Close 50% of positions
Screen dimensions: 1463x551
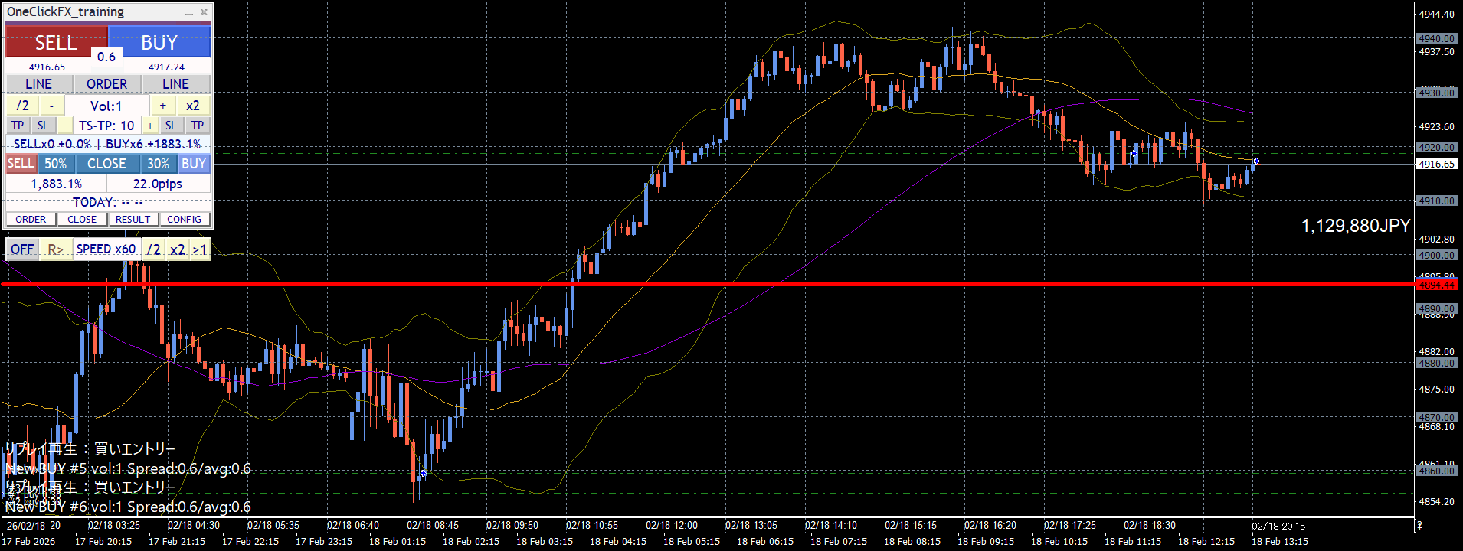pyautogui.click(x=55, y=164)
